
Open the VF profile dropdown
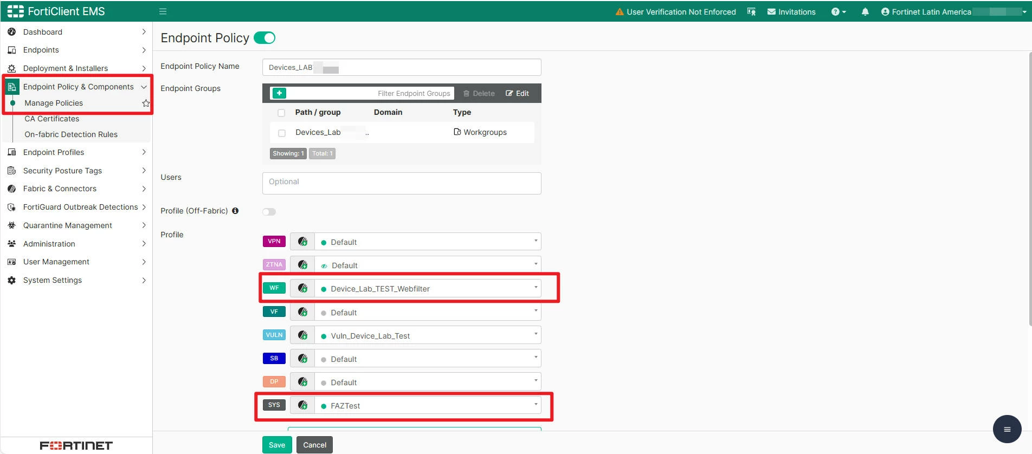point(428,312)
